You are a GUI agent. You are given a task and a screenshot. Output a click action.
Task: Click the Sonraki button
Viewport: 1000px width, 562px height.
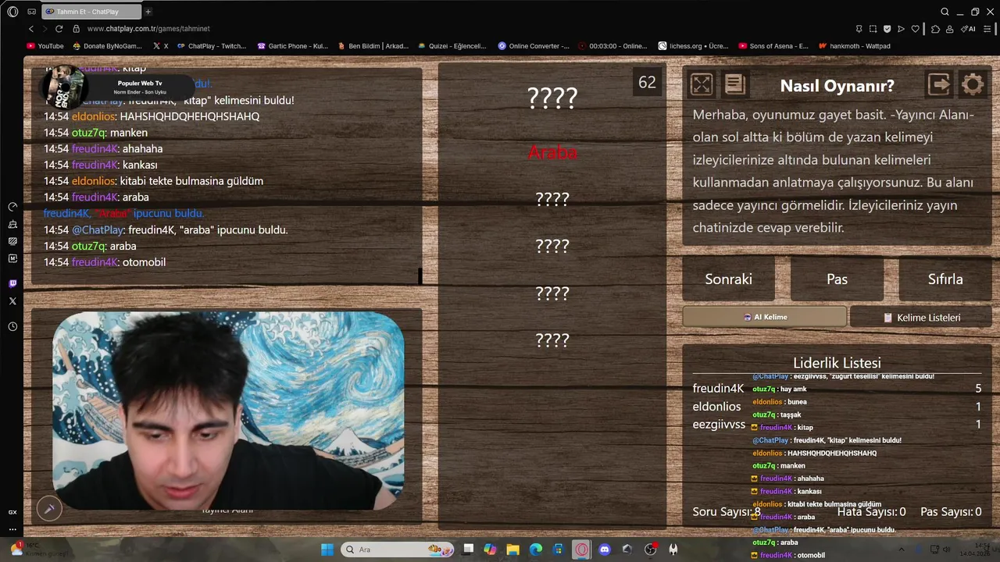(728, 279)
